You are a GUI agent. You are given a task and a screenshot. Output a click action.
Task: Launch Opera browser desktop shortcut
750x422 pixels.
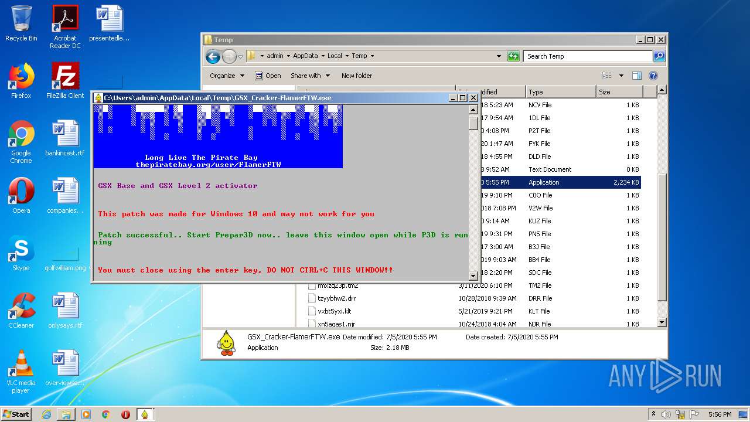(21, 196)
